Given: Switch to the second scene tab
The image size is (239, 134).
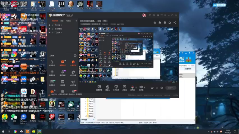Looking at the screenshot, I should click(x=62, y=21).
